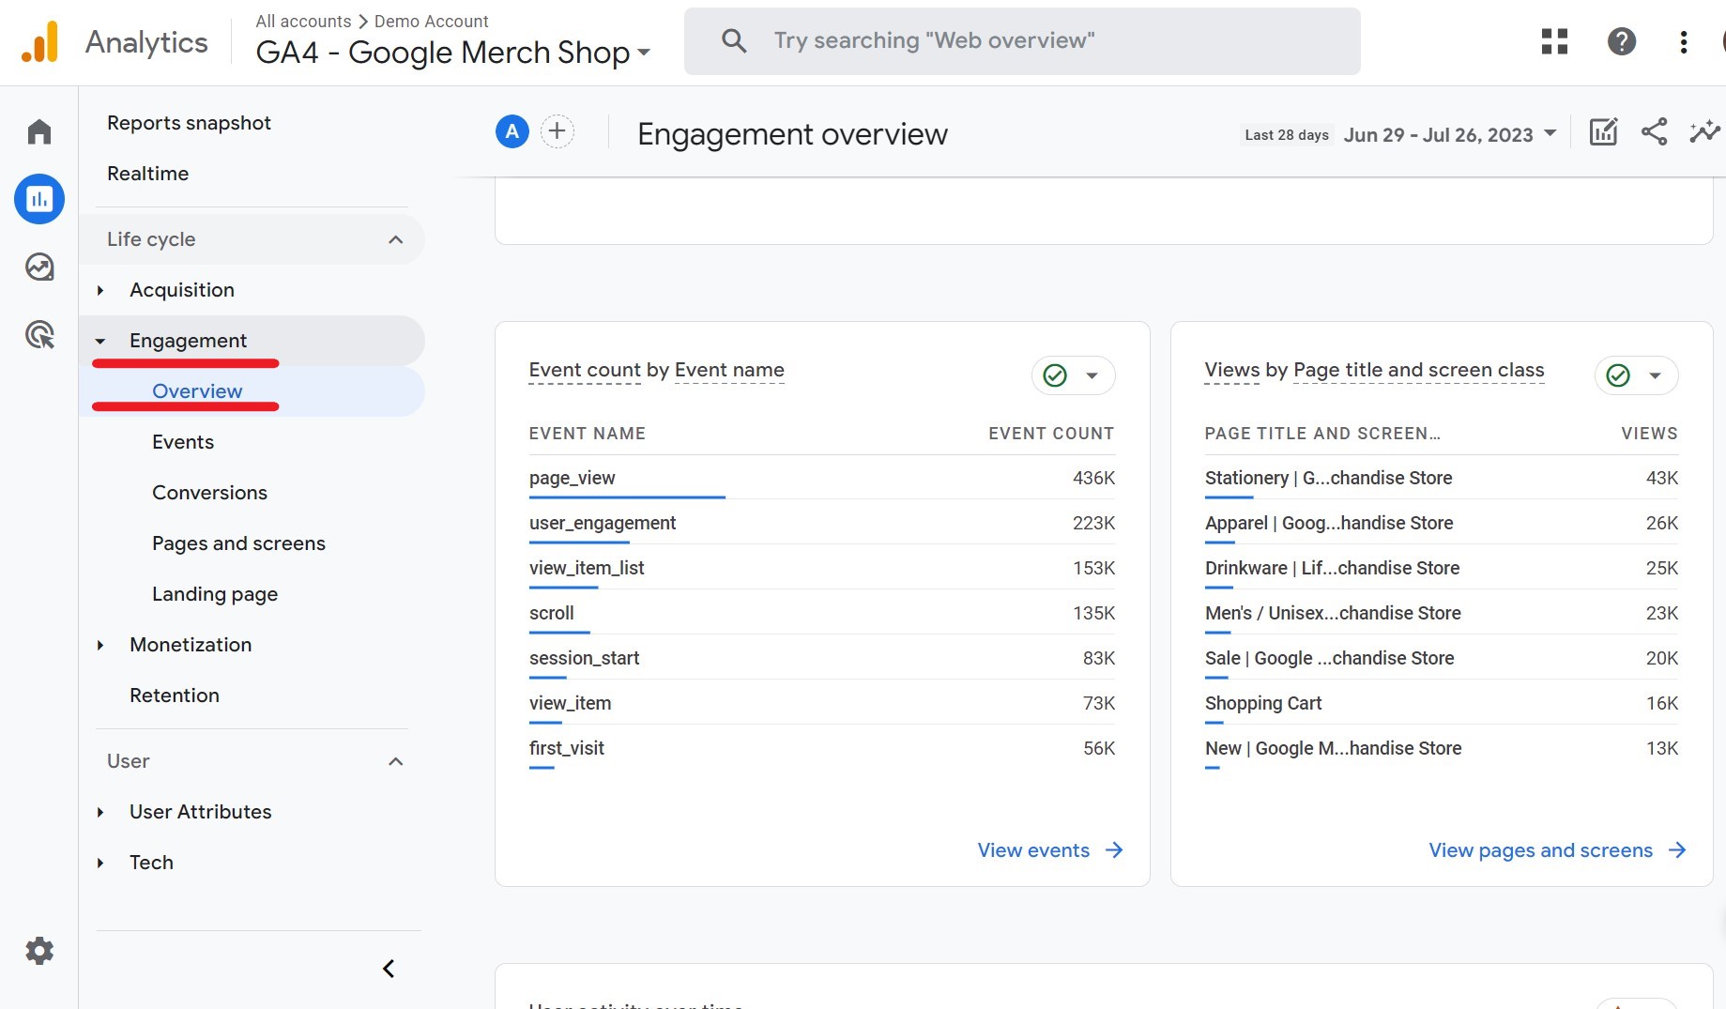The image size is (1726, 1009).
Task: Click the Drinkware page title row
Action: [1442, 568]
